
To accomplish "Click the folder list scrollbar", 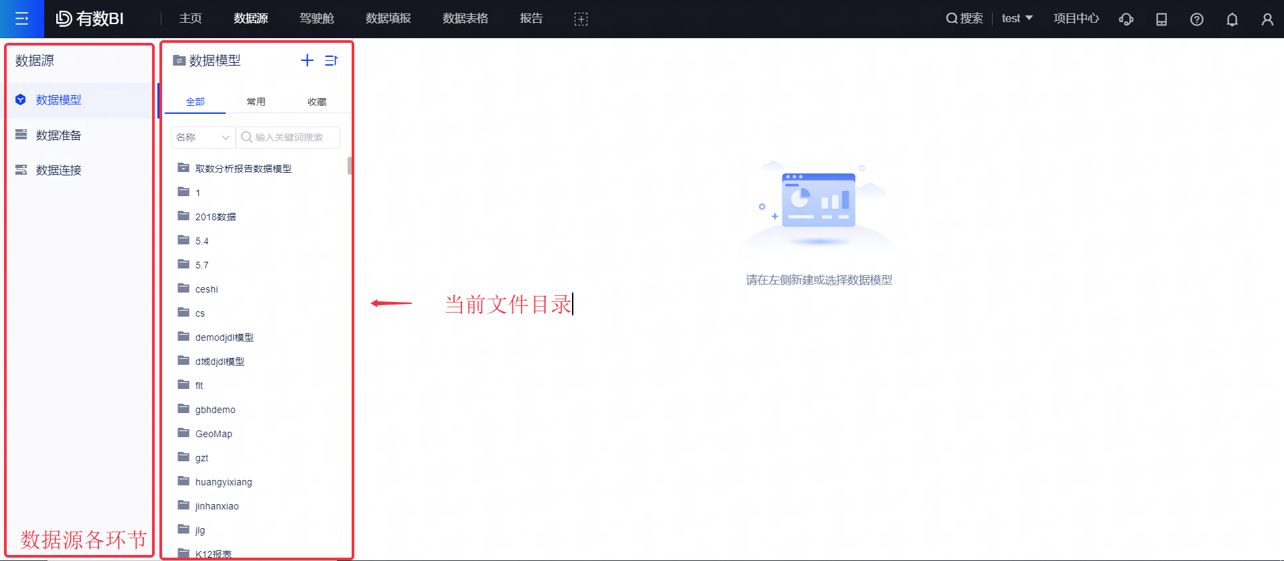I will [x=350, y=165].
